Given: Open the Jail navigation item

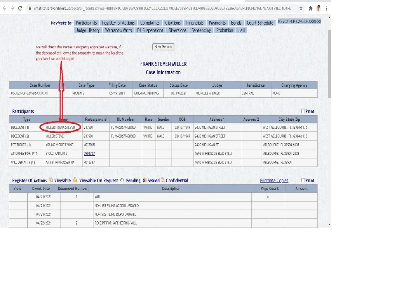Looking at the screenshot, I should click(x=241, y=30).
